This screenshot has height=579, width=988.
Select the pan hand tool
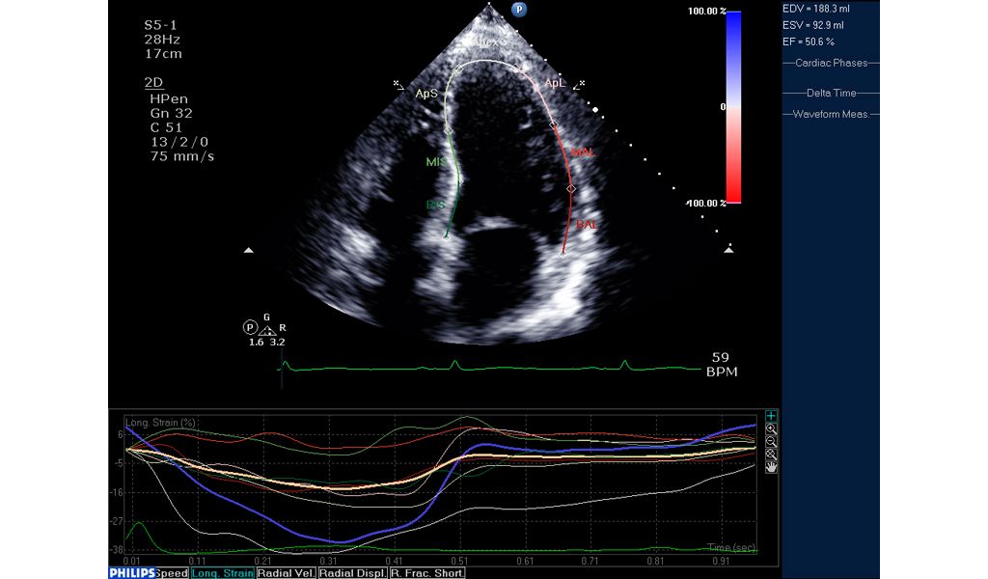[771, 467]
